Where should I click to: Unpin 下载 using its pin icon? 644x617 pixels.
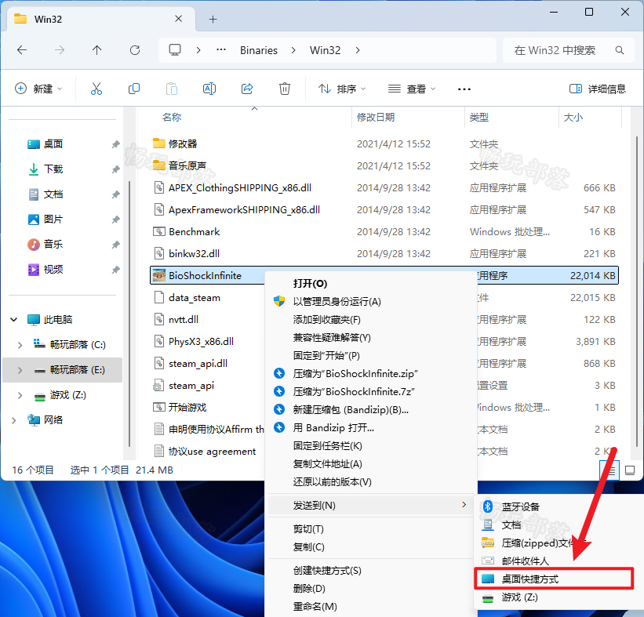(116, 169)
